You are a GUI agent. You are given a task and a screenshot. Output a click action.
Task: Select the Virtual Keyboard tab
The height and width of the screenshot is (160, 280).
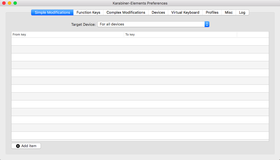pyautogui.click(x=185, y=13)
